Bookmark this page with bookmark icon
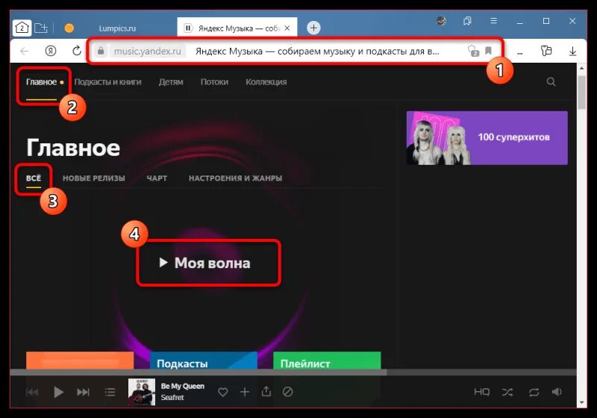 pos(489,51)
